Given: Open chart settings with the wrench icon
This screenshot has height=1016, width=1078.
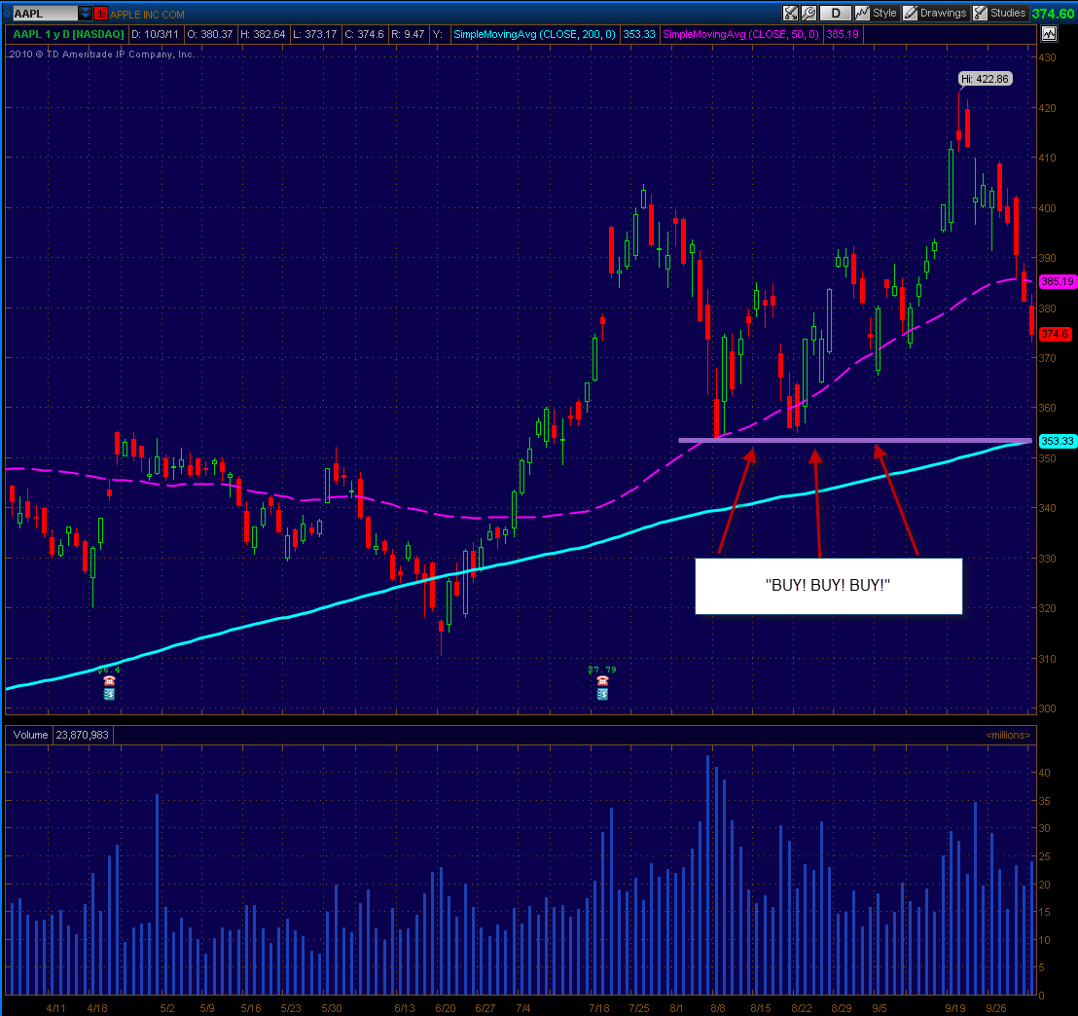Looking at the screenshot, I should pos(808,13).
